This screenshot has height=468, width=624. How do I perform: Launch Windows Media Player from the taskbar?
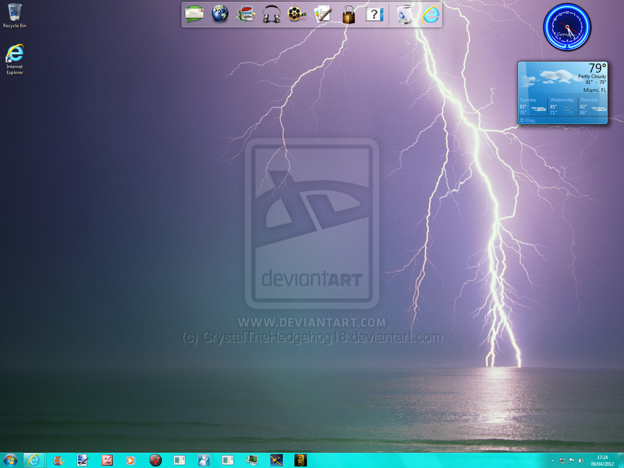pyautogui.click(x=130, y=460)
